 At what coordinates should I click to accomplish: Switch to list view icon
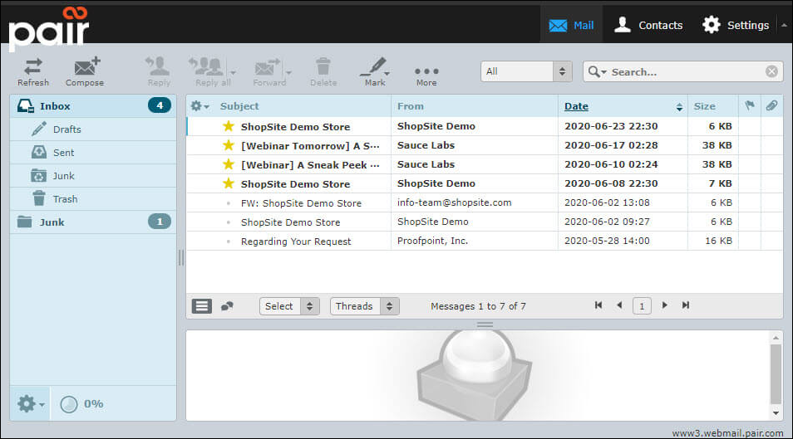pos(202,305)
